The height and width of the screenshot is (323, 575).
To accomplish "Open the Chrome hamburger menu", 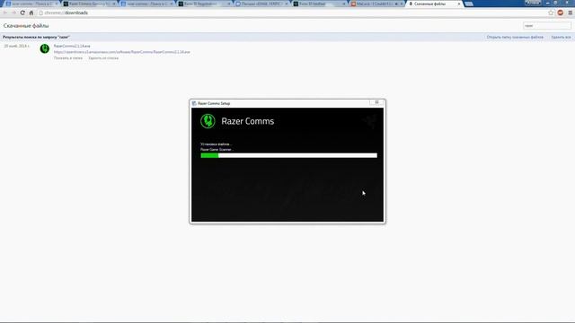I will point(570,13).
